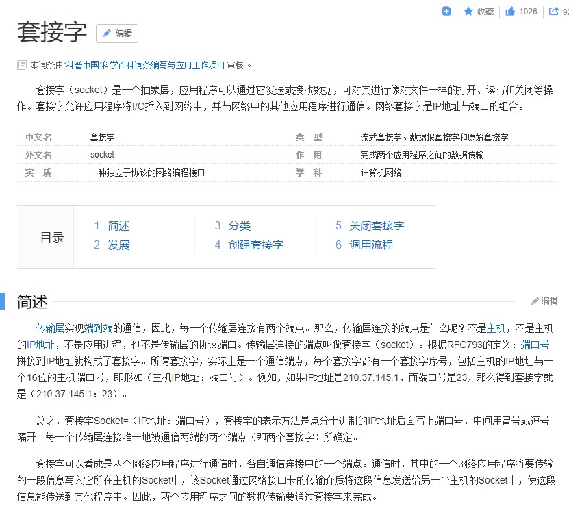The image size is (569, 513).
Task: Click the blue plus icon at top
Action: 446,11
